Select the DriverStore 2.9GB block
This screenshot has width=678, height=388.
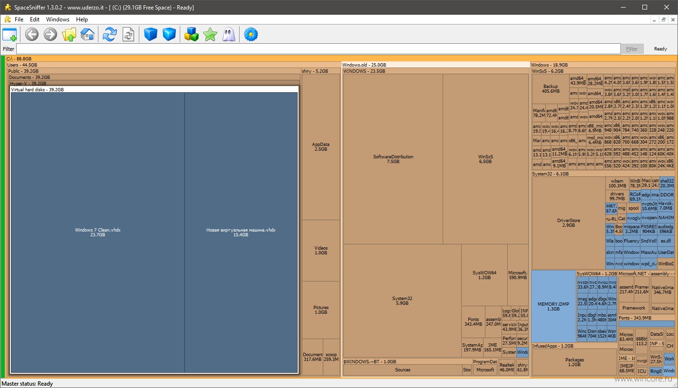pos(569,223)
